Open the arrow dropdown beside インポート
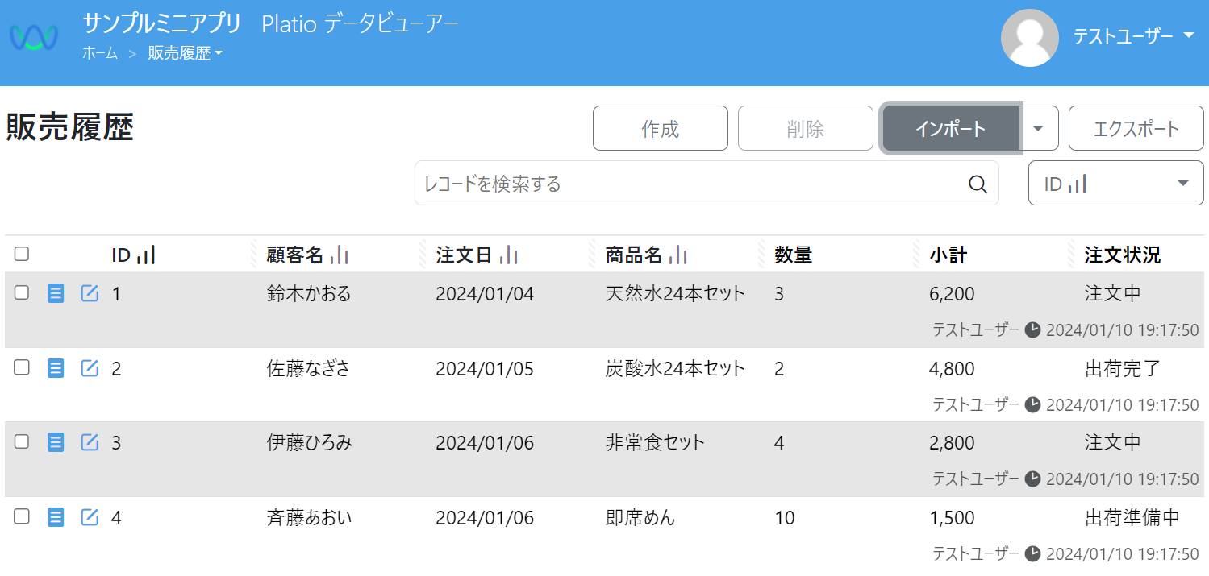This screenshot has width=1209, height=576. [x=1039, y=128]
